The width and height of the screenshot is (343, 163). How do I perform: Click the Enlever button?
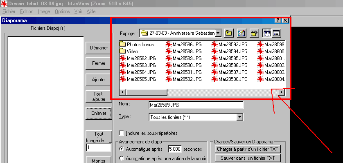(99, 113)
